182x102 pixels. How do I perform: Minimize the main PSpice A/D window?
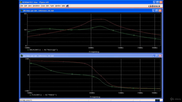pos(154,2)
